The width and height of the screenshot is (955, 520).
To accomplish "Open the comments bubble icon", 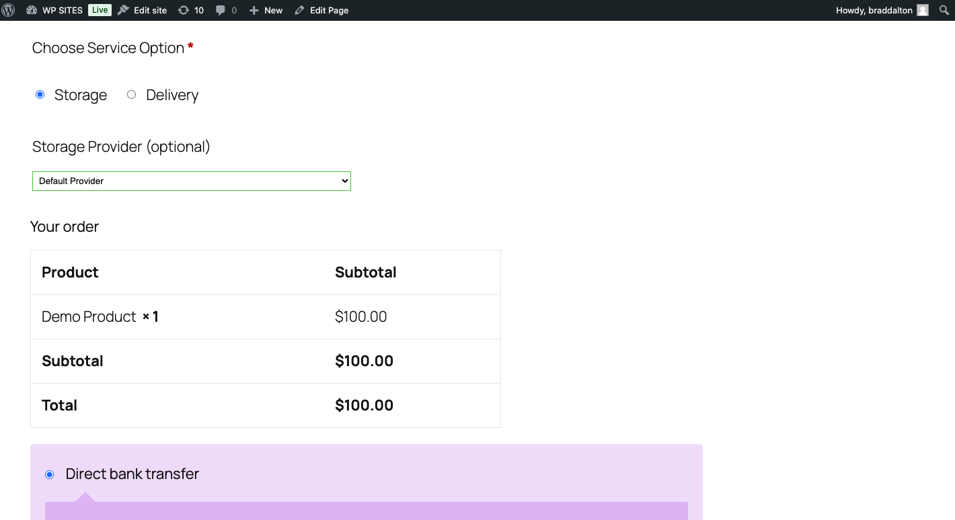I will pyautogui.click(x=221, y=10).
